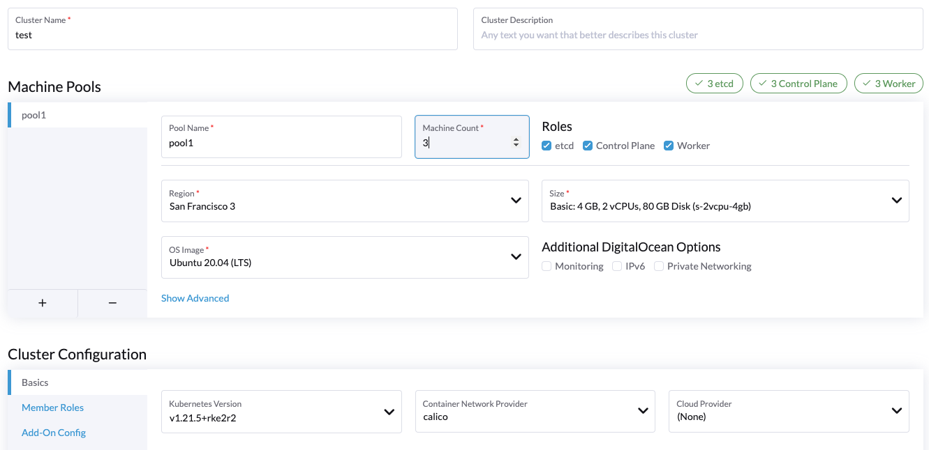The height and width of the screenshot is (450, 929).
Task: Open the Add-On Config section
Action: [54, 432]
